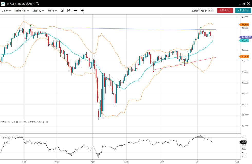Viewport: 252px width, 164px height.
Task: Click the teal buy price 44195.0 button
Action: click(x=243, y=11)
